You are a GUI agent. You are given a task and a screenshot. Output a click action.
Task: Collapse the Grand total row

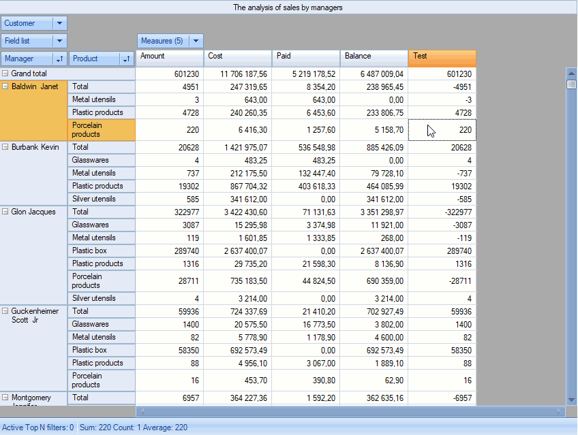[x=5, y=74]
